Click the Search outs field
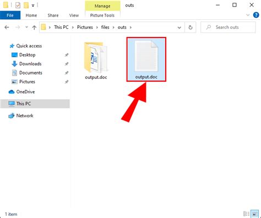Viewport: 261px width, 218px height. coord(228,27)
